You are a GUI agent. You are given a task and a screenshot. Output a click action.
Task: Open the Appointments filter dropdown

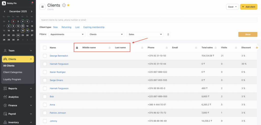point(67,34)
